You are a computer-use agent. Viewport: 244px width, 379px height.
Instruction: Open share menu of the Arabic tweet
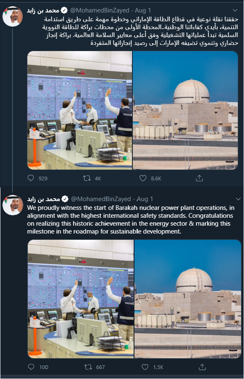(199, 178)
